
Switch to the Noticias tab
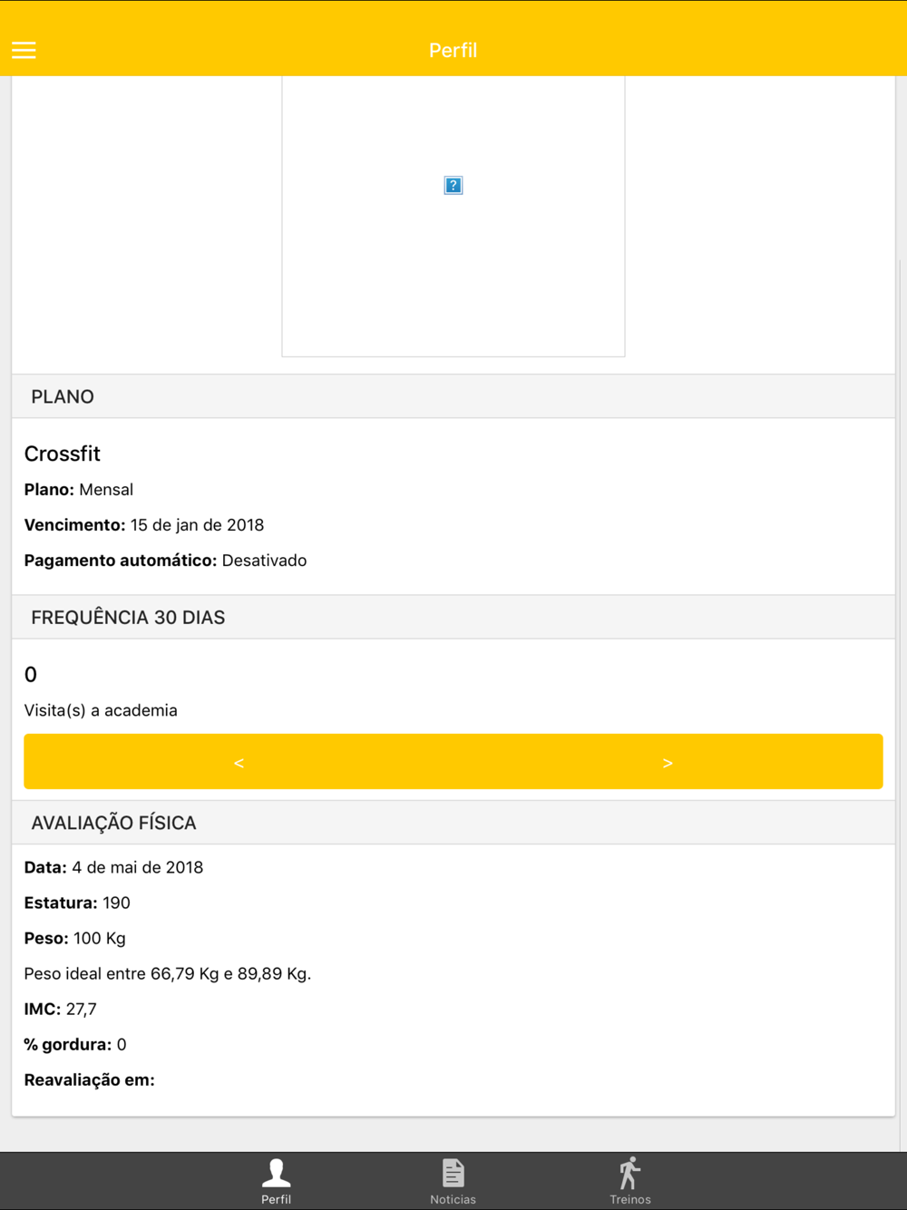(453, 1181)
